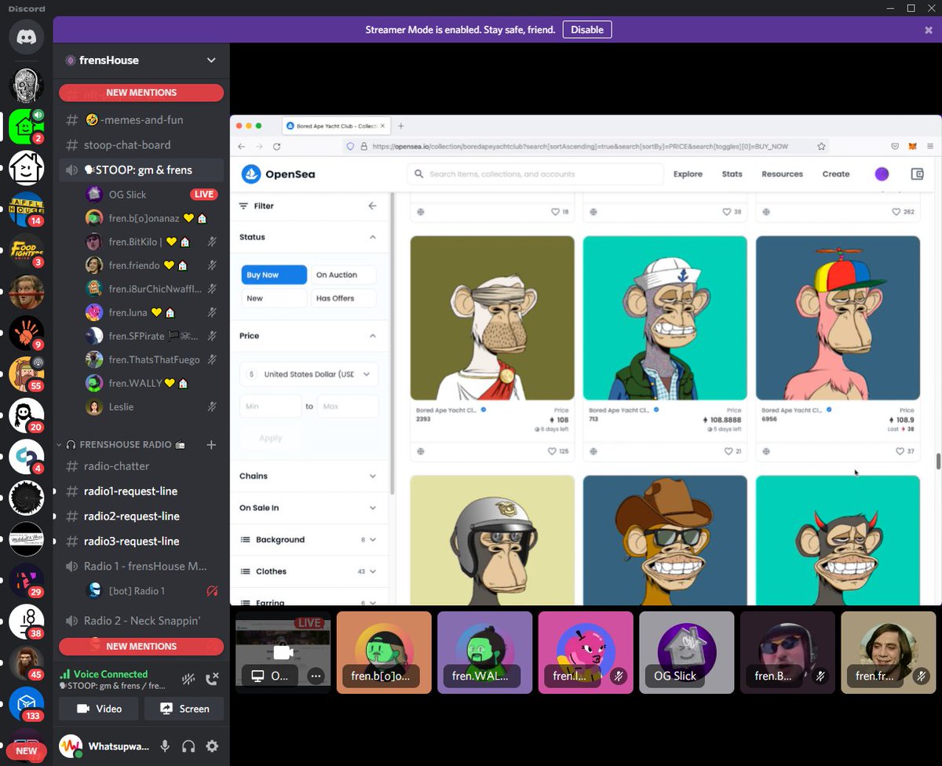Open Discord user settings gear

coord(212,746)
